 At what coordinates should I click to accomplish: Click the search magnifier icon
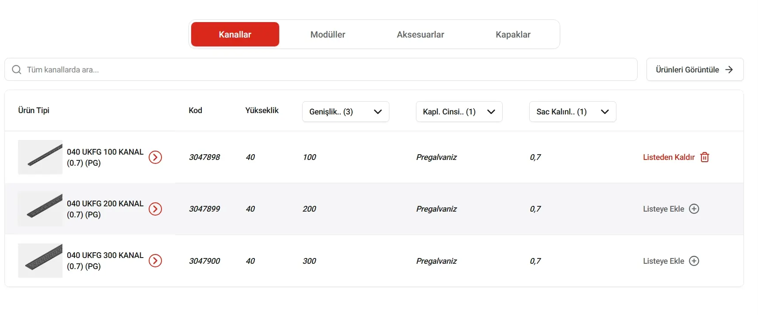tap(16, 69)
